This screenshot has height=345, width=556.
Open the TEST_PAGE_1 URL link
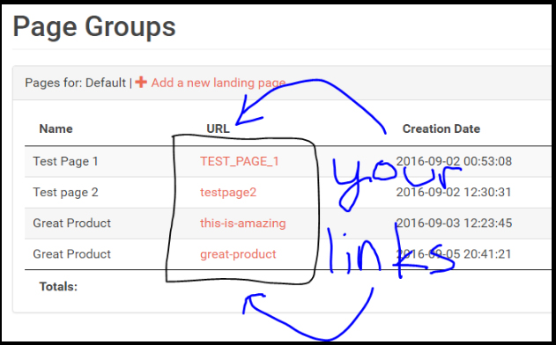[x=240, y=162]
